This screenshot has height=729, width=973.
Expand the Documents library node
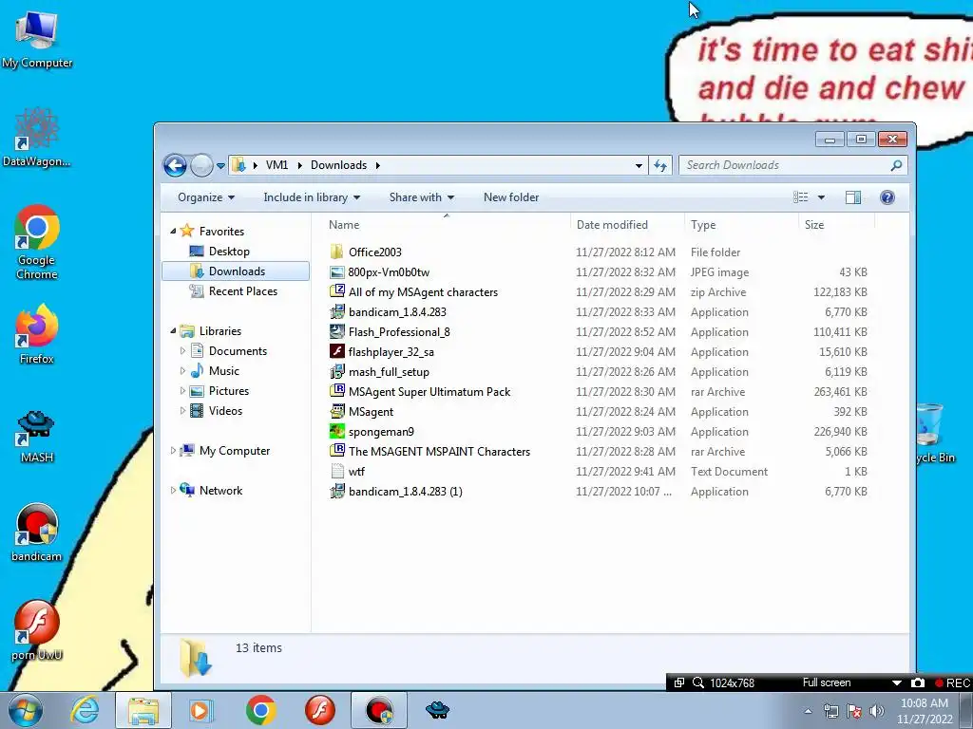(182, 351)
